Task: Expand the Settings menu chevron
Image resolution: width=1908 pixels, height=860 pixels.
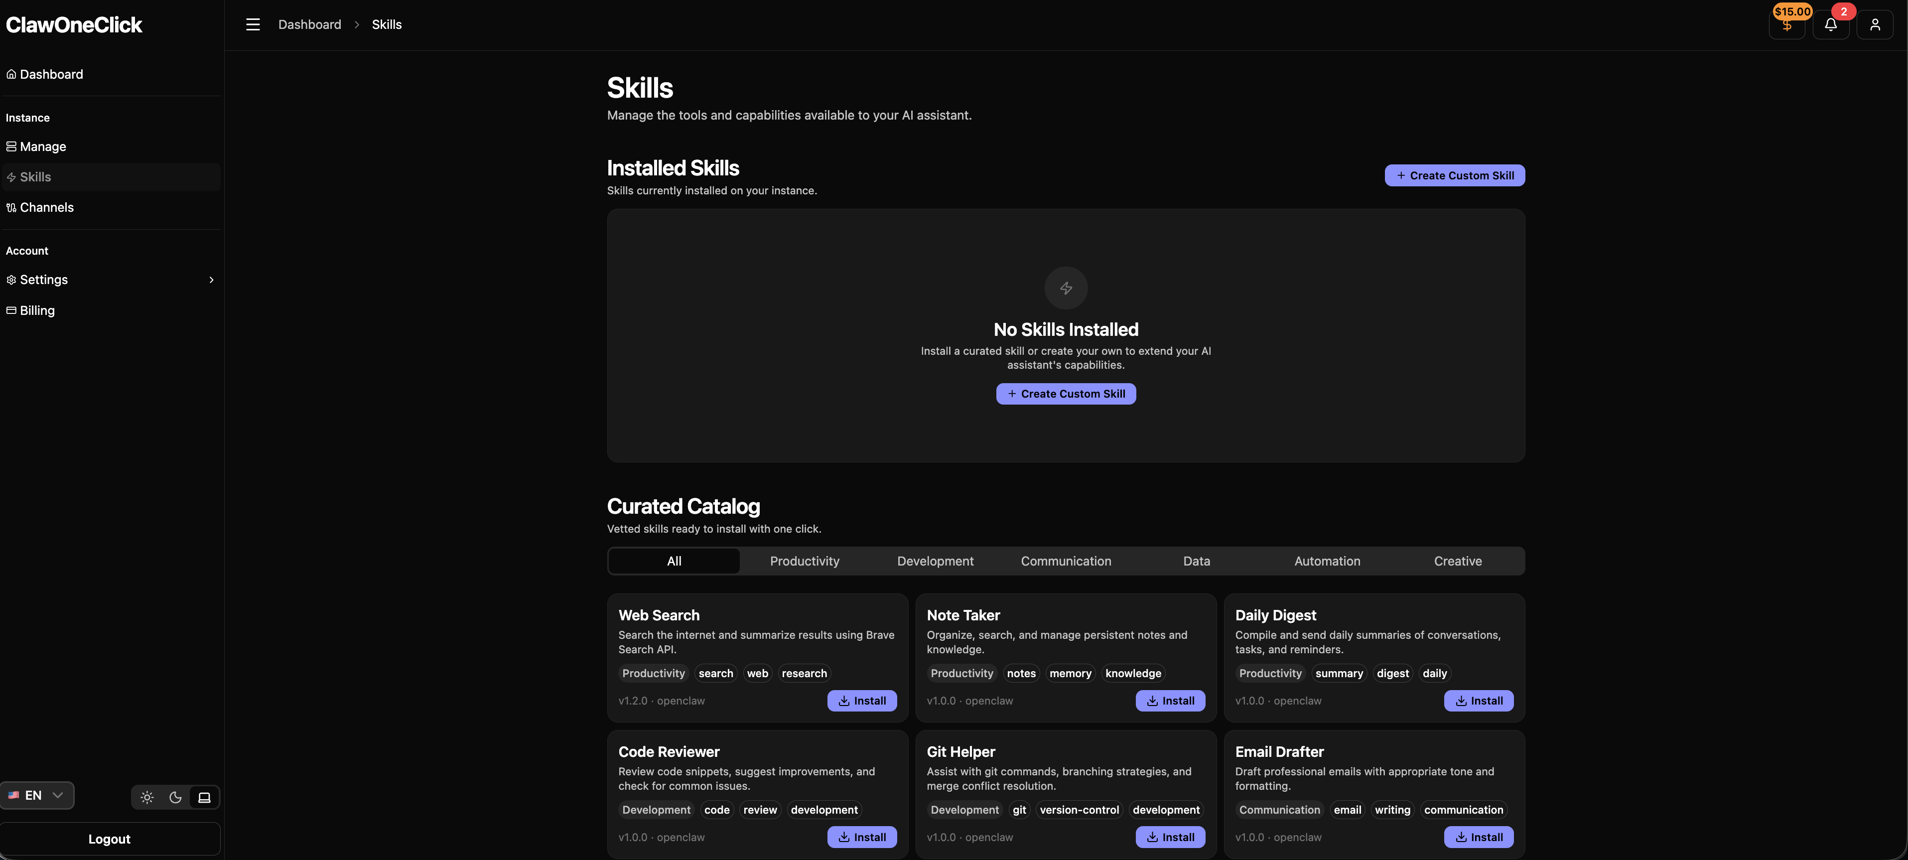Action: pyautogui.click(x=212, y=279)
